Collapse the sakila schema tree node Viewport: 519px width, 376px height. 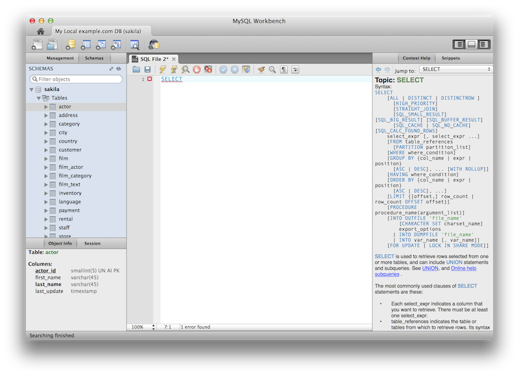[x=30, y=89]
